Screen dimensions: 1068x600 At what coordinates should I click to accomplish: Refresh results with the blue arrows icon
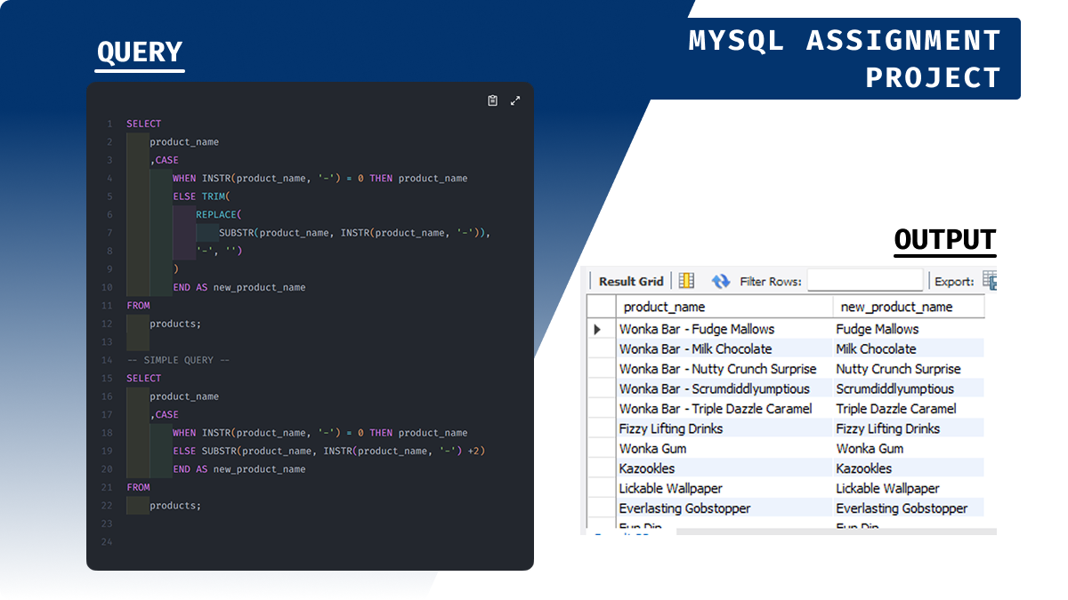[721, 281]
